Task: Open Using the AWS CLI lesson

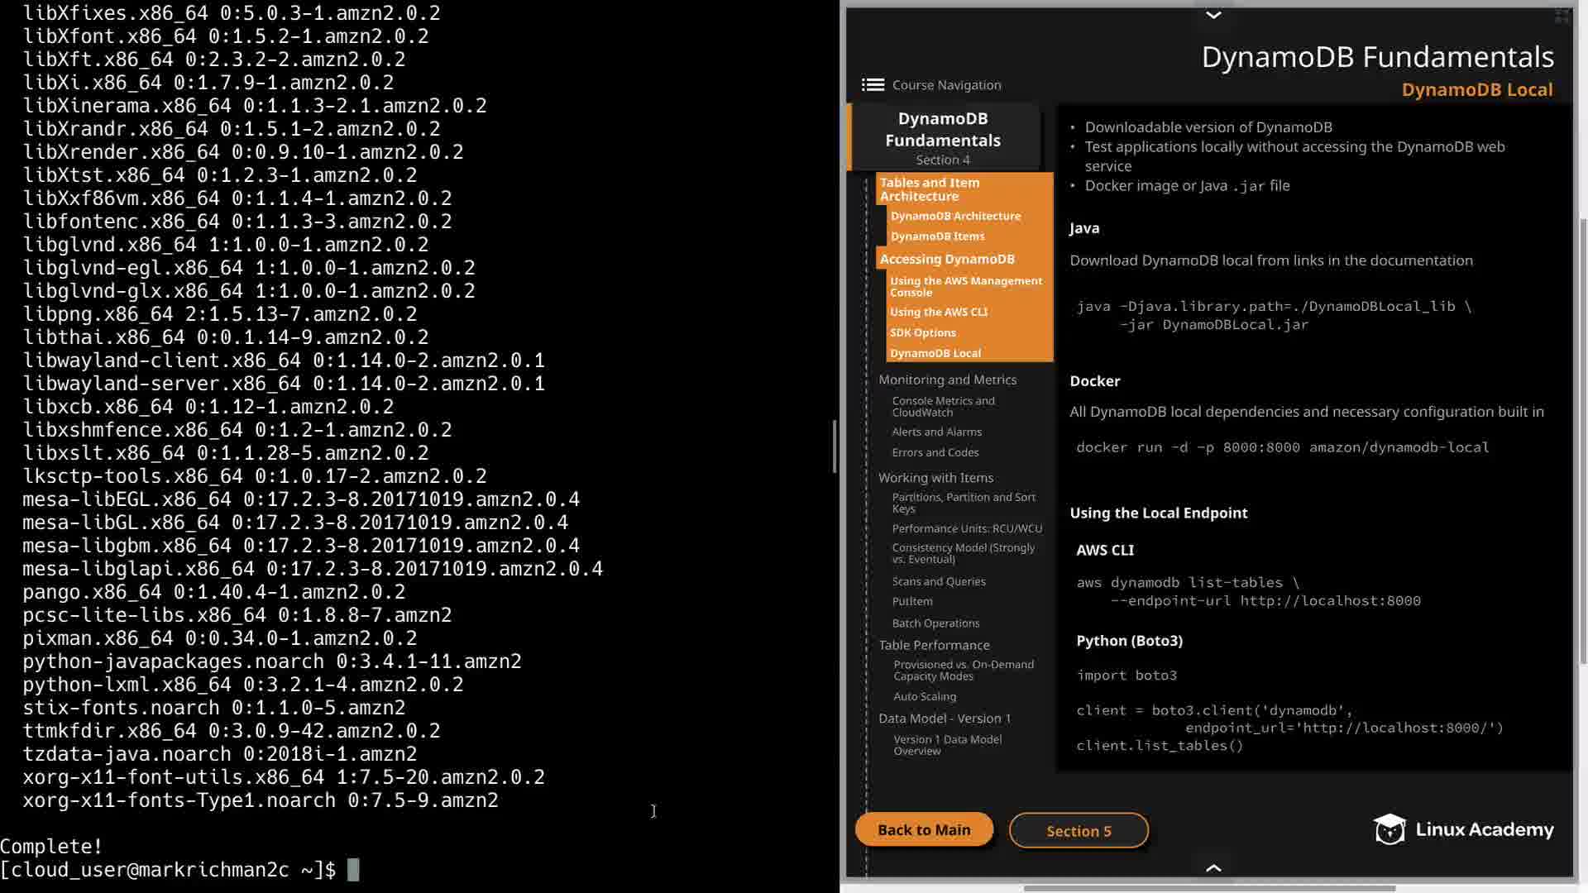Action: point(939,313)
